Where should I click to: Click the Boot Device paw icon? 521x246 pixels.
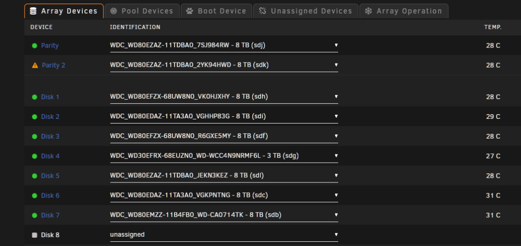(190, 11)
